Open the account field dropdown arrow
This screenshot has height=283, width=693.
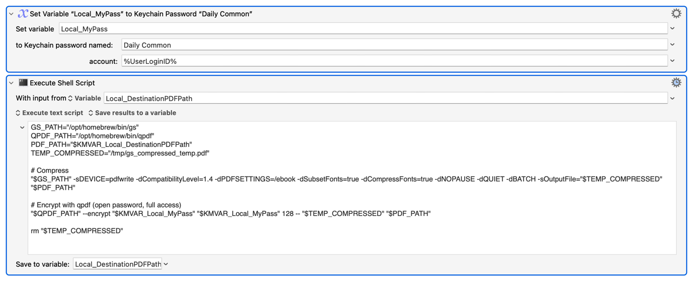672,61
